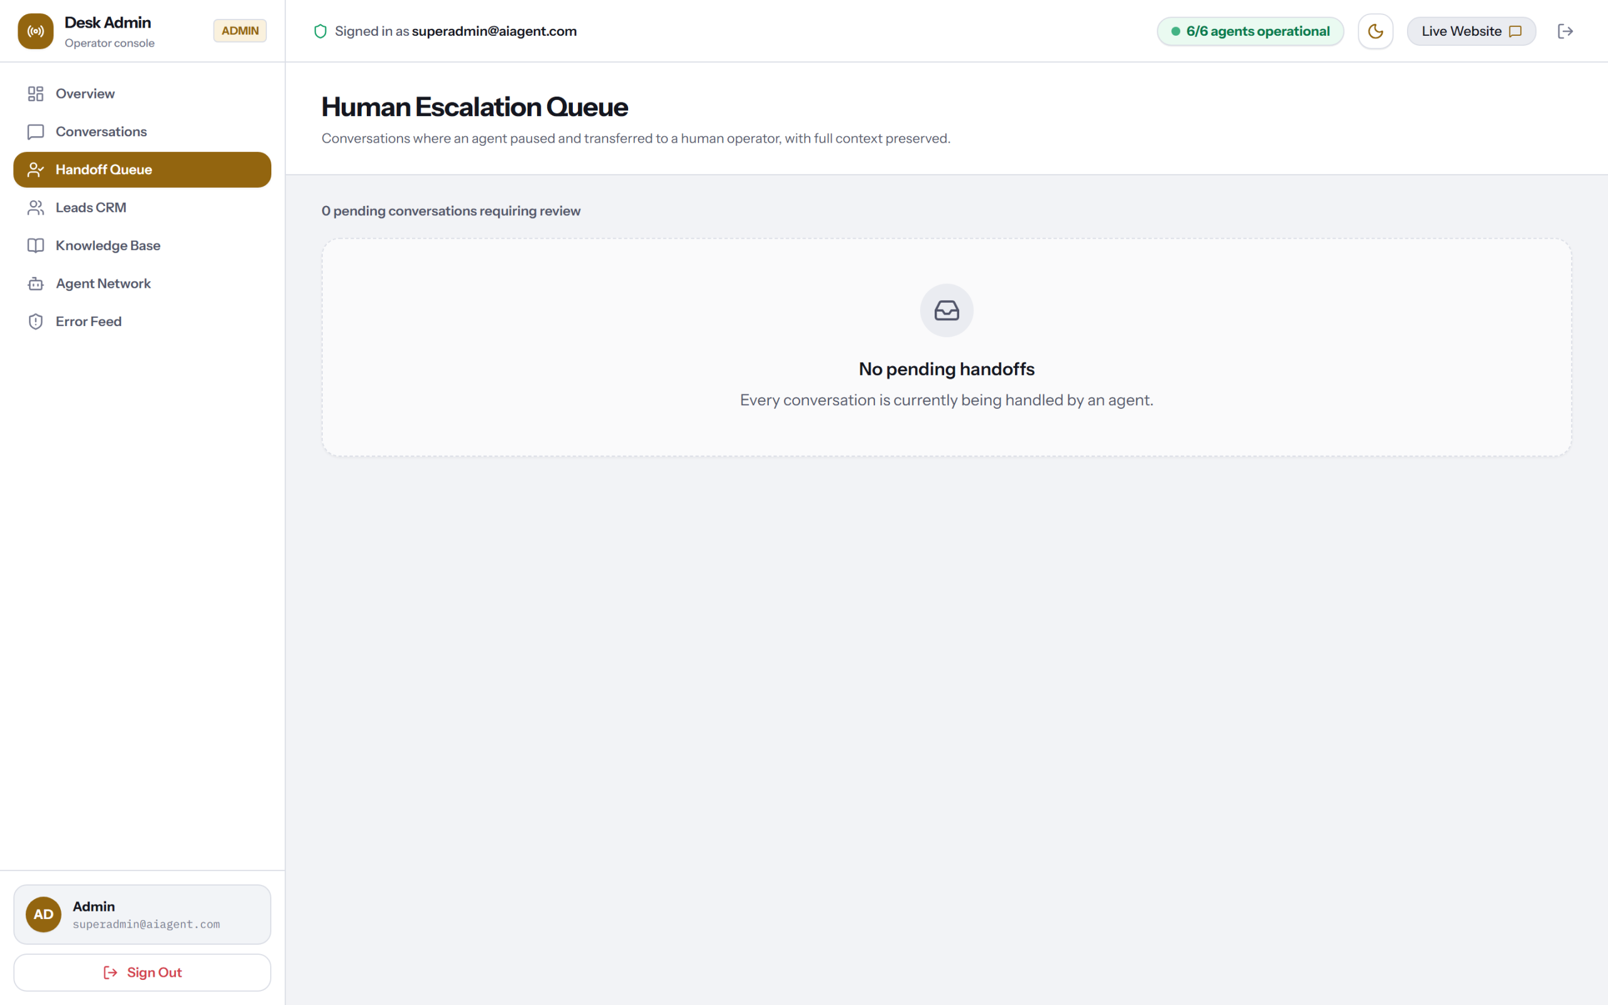The height and width of the screenshot is (1005, 1608).
Task: Click the green shield icon beside Signed in
Action: (x=320, y=31)
